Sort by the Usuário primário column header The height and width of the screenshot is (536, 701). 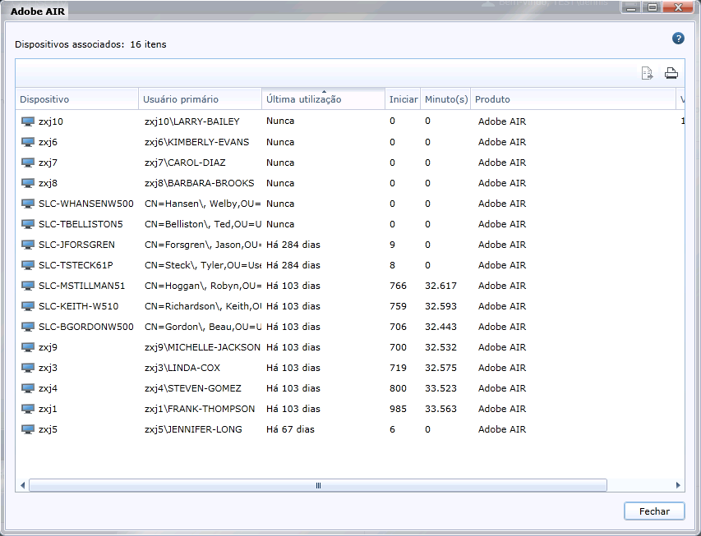[x=201, y=99]
